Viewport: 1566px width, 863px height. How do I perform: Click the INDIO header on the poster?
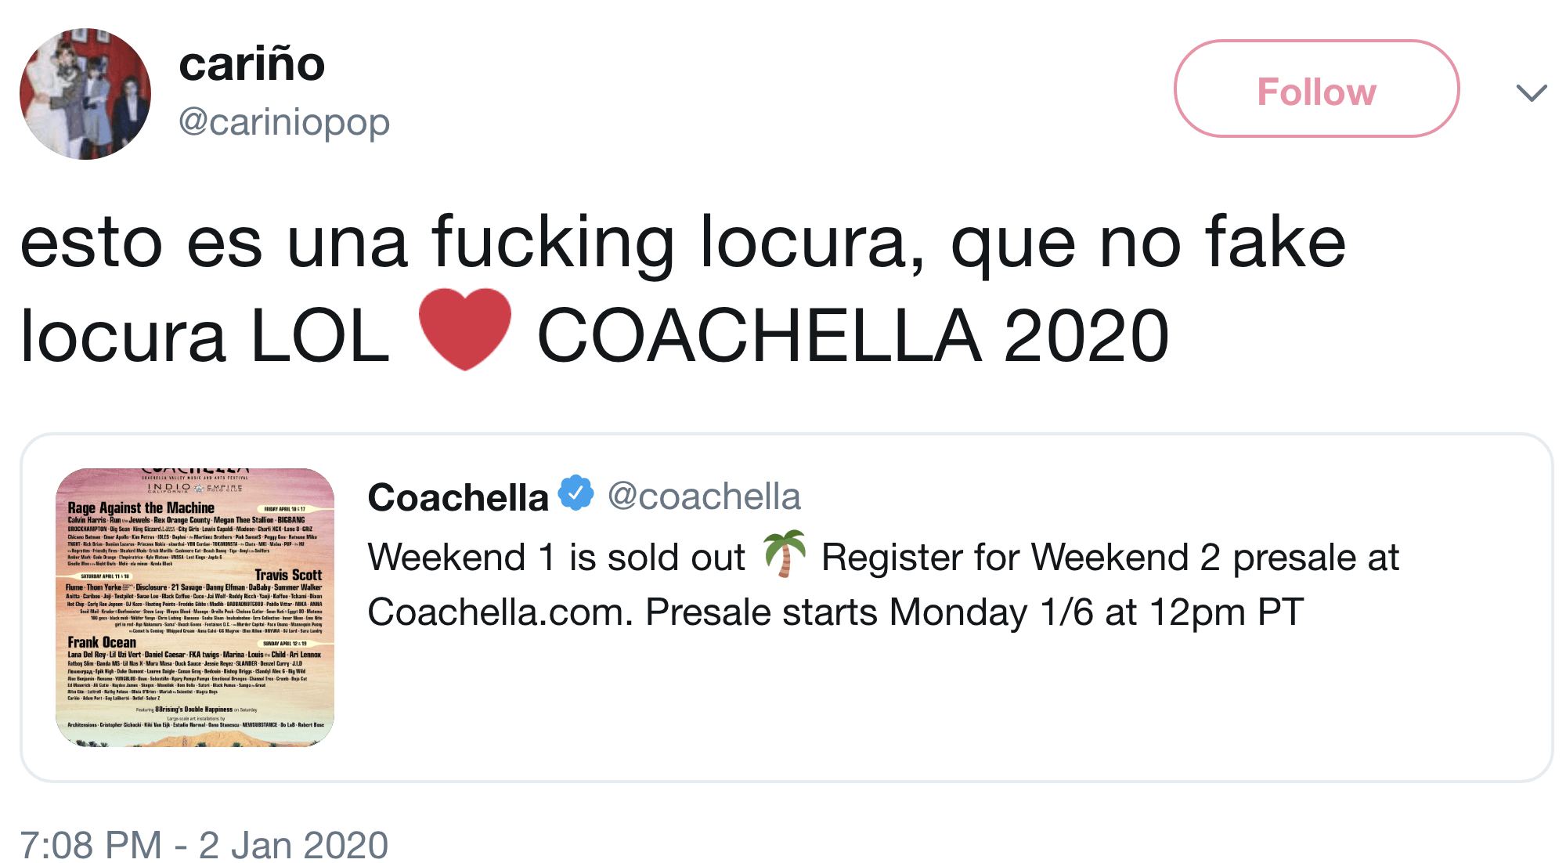pyautogui.click(x=169, y=487)
